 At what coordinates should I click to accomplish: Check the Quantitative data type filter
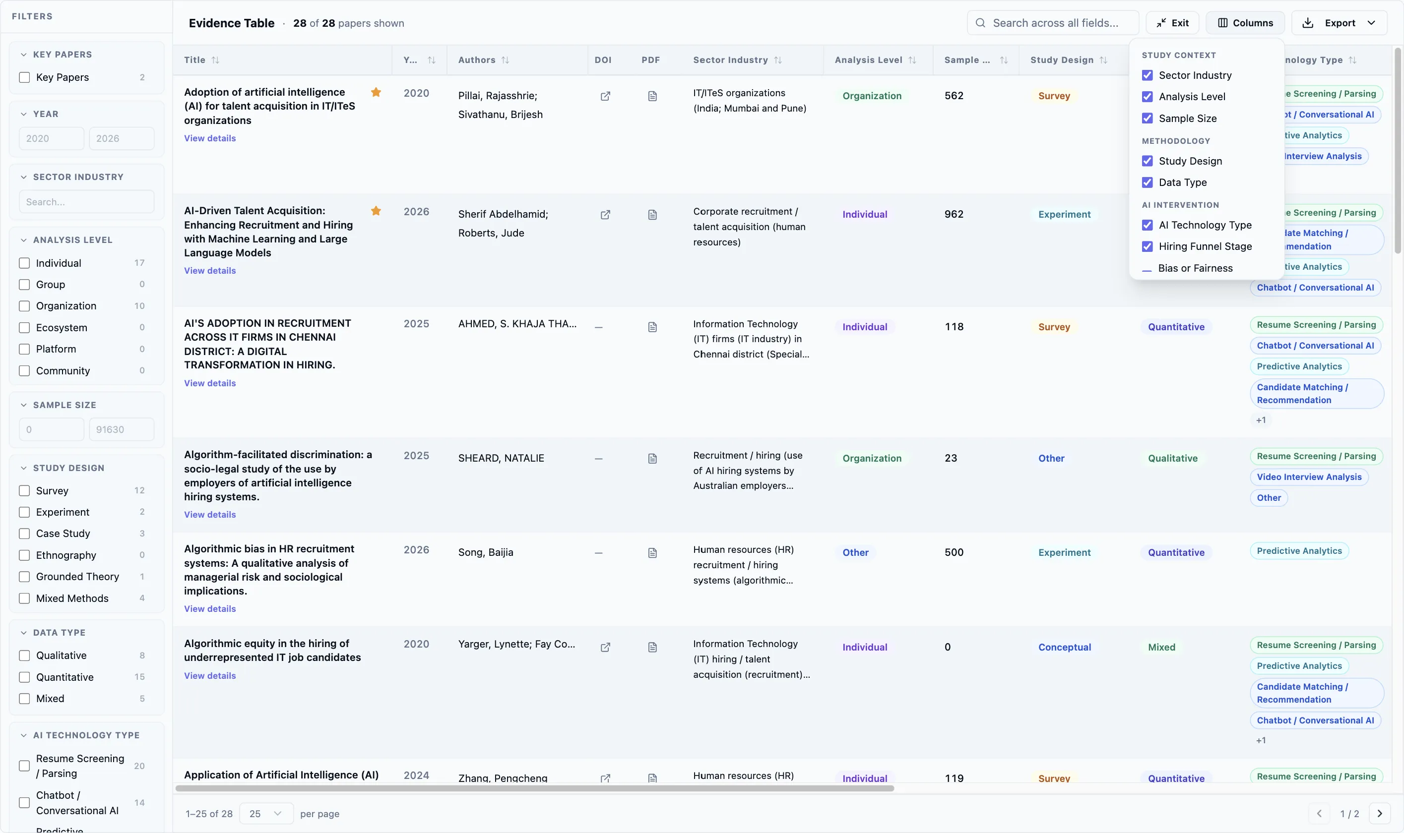tap(25, 677)
